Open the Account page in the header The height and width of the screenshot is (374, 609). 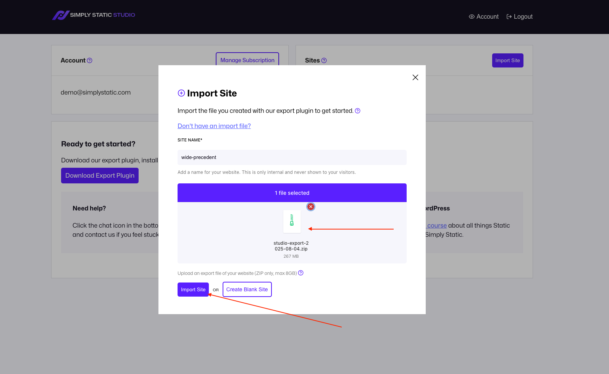[484, 17]
